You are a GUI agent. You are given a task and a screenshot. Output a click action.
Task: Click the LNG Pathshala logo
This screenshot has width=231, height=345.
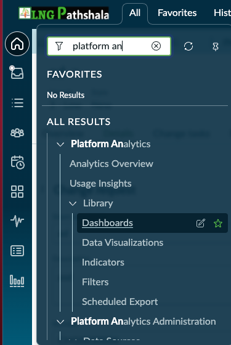click(x=63, y=13)
